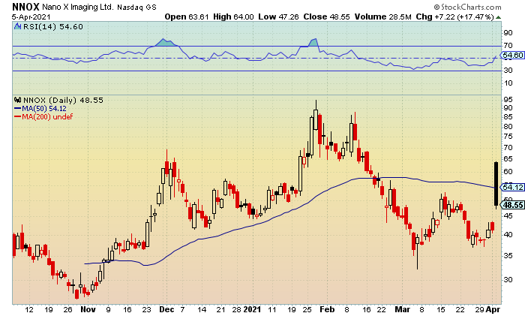The image size is (525, 316).
Task: Click the large black candlestick for 5-Apr
Action: pyautogui.click(x=496, y=184)
